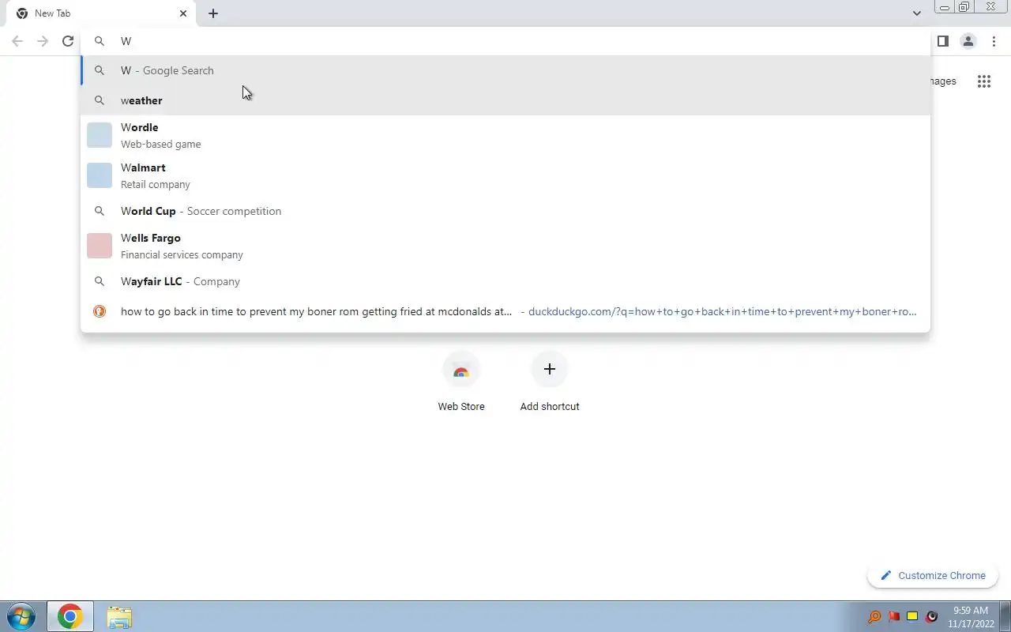Click the red flag tray icon
1011x632 pixels.
tap(893, 616)
